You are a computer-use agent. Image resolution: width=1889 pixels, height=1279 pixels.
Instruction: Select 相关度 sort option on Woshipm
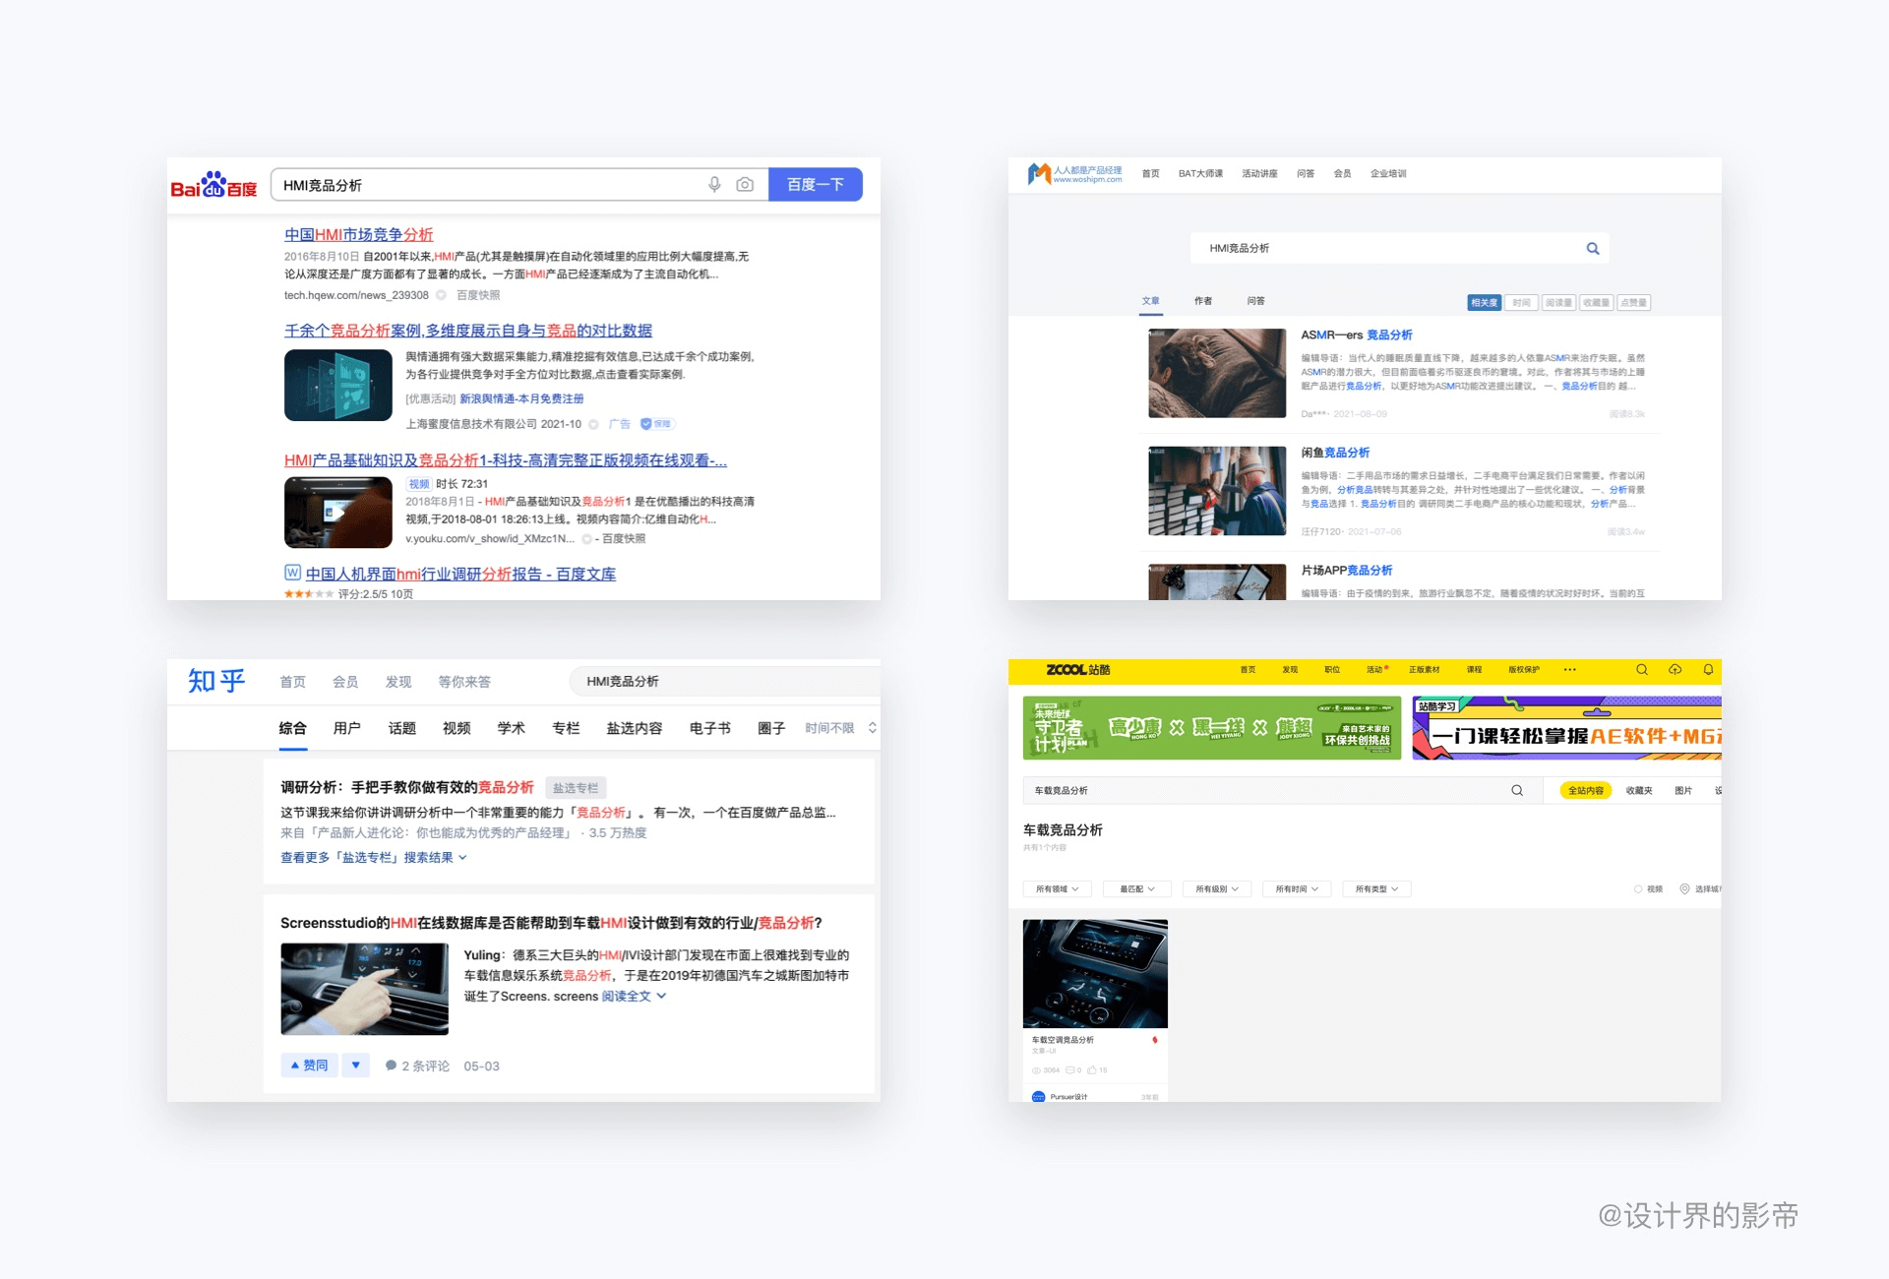click(1485, 303)
